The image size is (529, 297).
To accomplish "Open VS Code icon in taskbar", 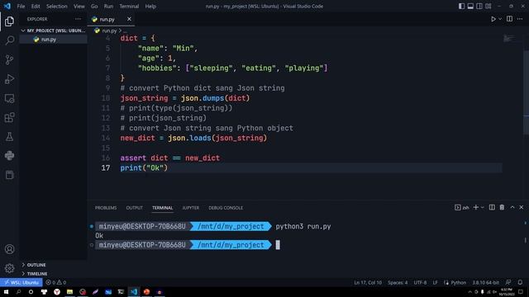I will point(134,292).
